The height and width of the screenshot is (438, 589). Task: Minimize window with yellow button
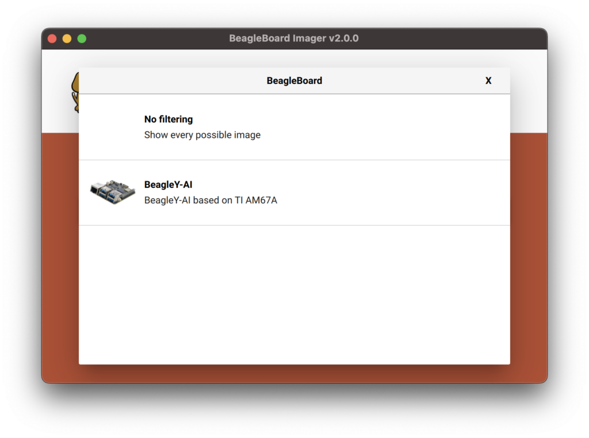tap(67, 38)
